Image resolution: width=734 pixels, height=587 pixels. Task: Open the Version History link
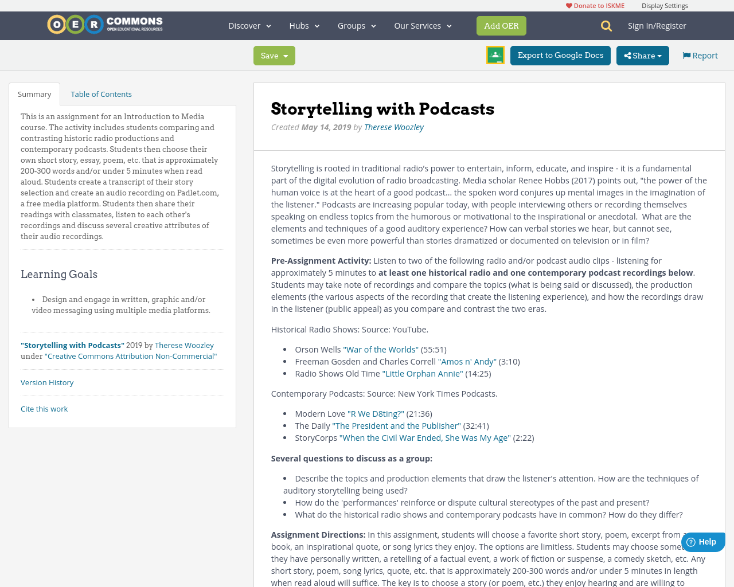pyautogui.click(x=47, y=382)
